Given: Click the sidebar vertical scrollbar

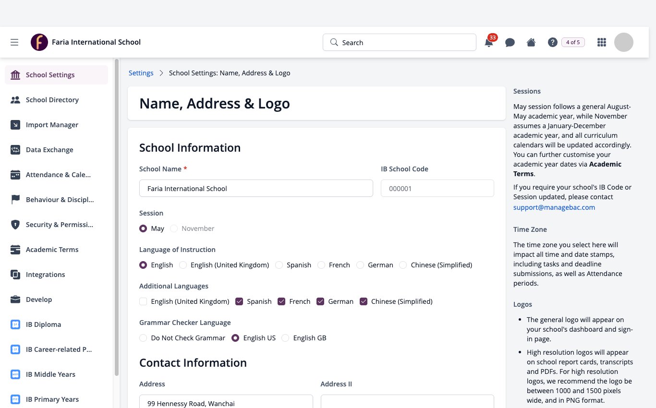Looking at the screenshot, I should coord(117,217).
